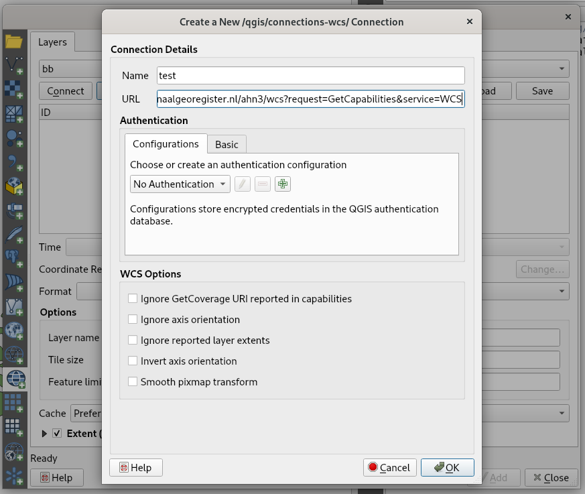This screenshot has width=585, height=494.
Task: Select the PostgreSQL elephant icon
Action: pos(14,259)
